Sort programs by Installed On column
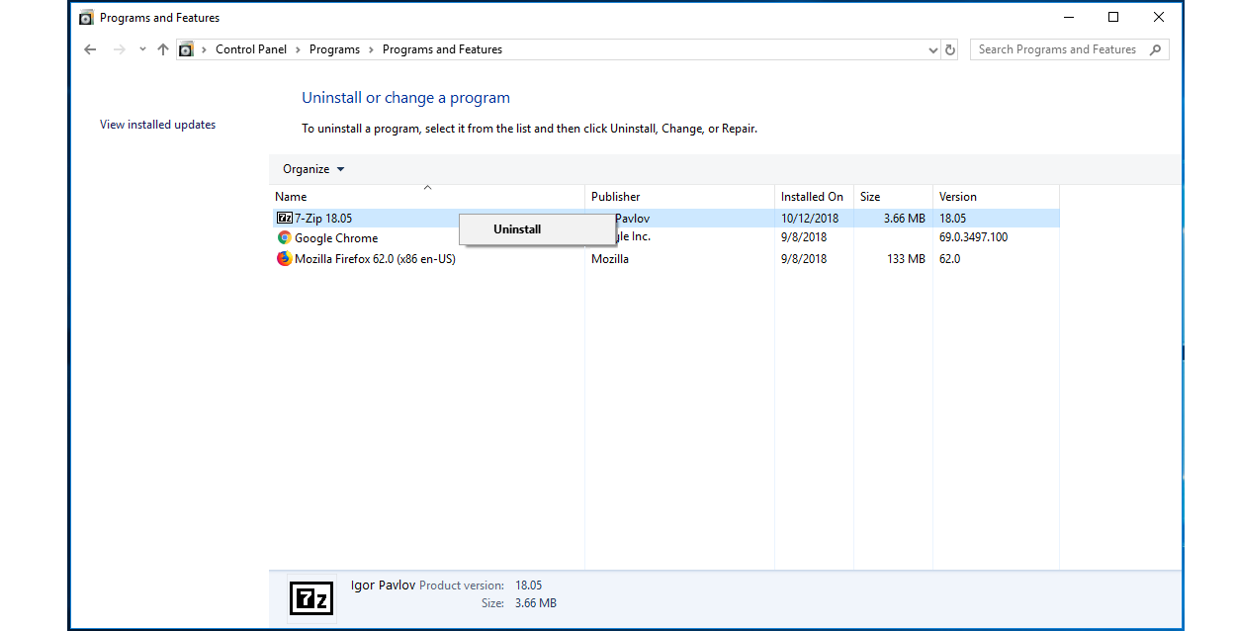The height and width of the screenshot is (631, 1236). [814, 196]
